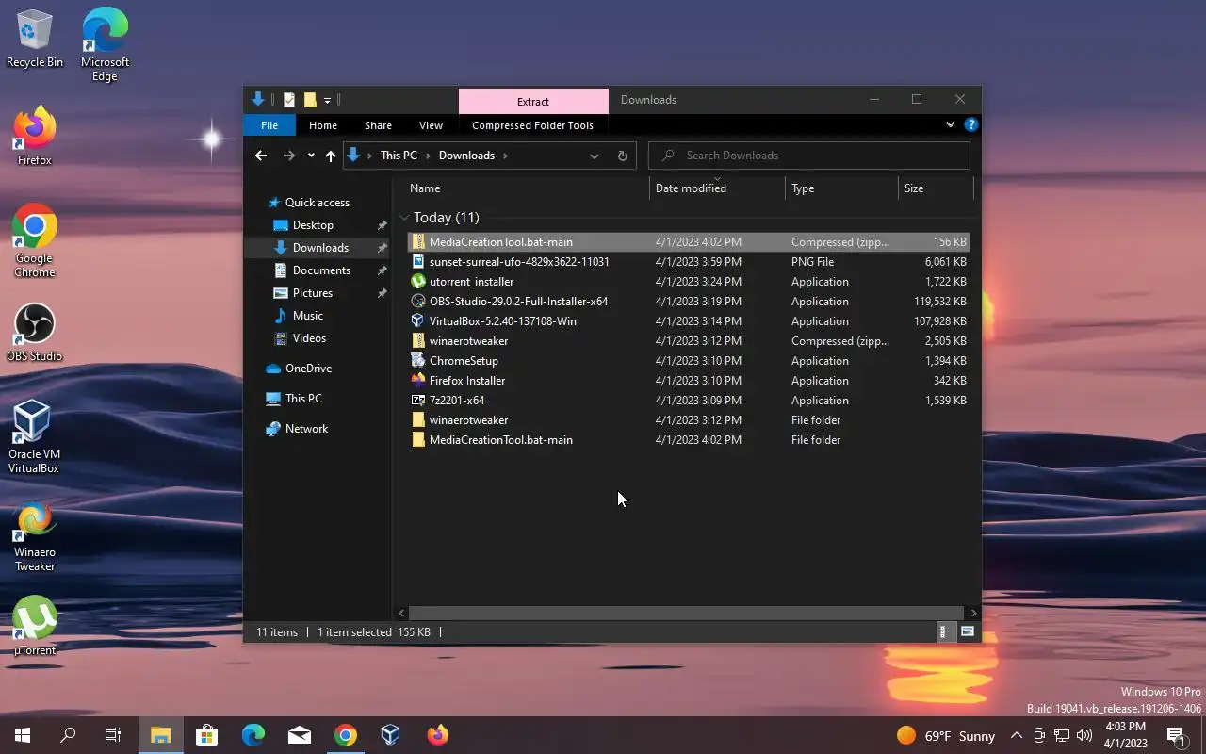Image resolution: width=1206 pixels, height=754 pixels.
Task: Select Documents in navigation pane
Action: [321, 270]
